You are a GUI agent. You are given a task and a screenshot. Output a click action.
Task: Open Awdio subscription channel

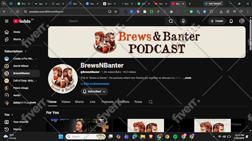(x=21, y=95)
